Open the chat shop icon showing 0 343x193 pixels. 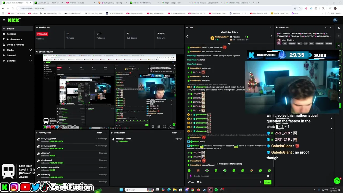coord(199,182)
